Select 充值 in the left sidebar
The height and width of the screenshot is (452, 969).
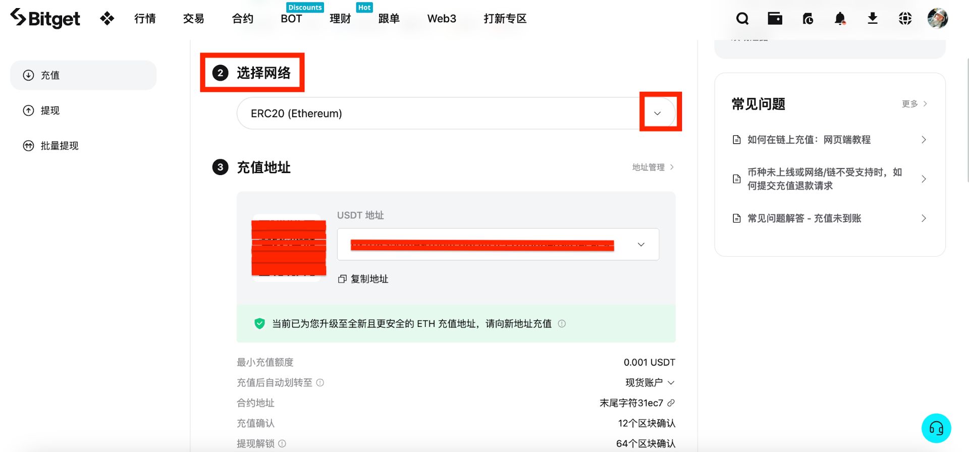coord(83,75)
